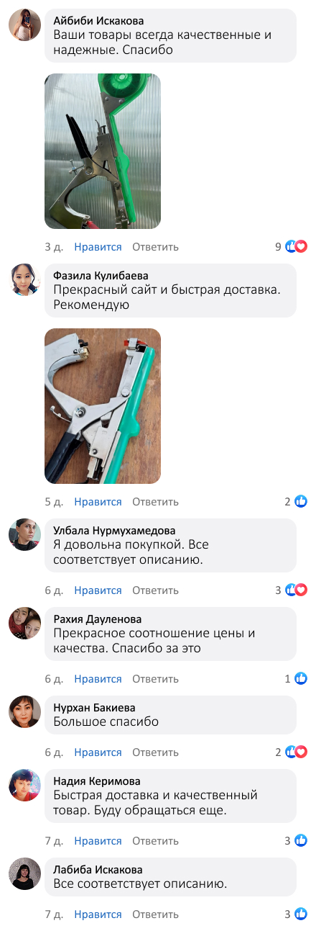Reply to Фазила Кулибаева's comment
Viewport: 316px width, 931px height.
[155, 502]
